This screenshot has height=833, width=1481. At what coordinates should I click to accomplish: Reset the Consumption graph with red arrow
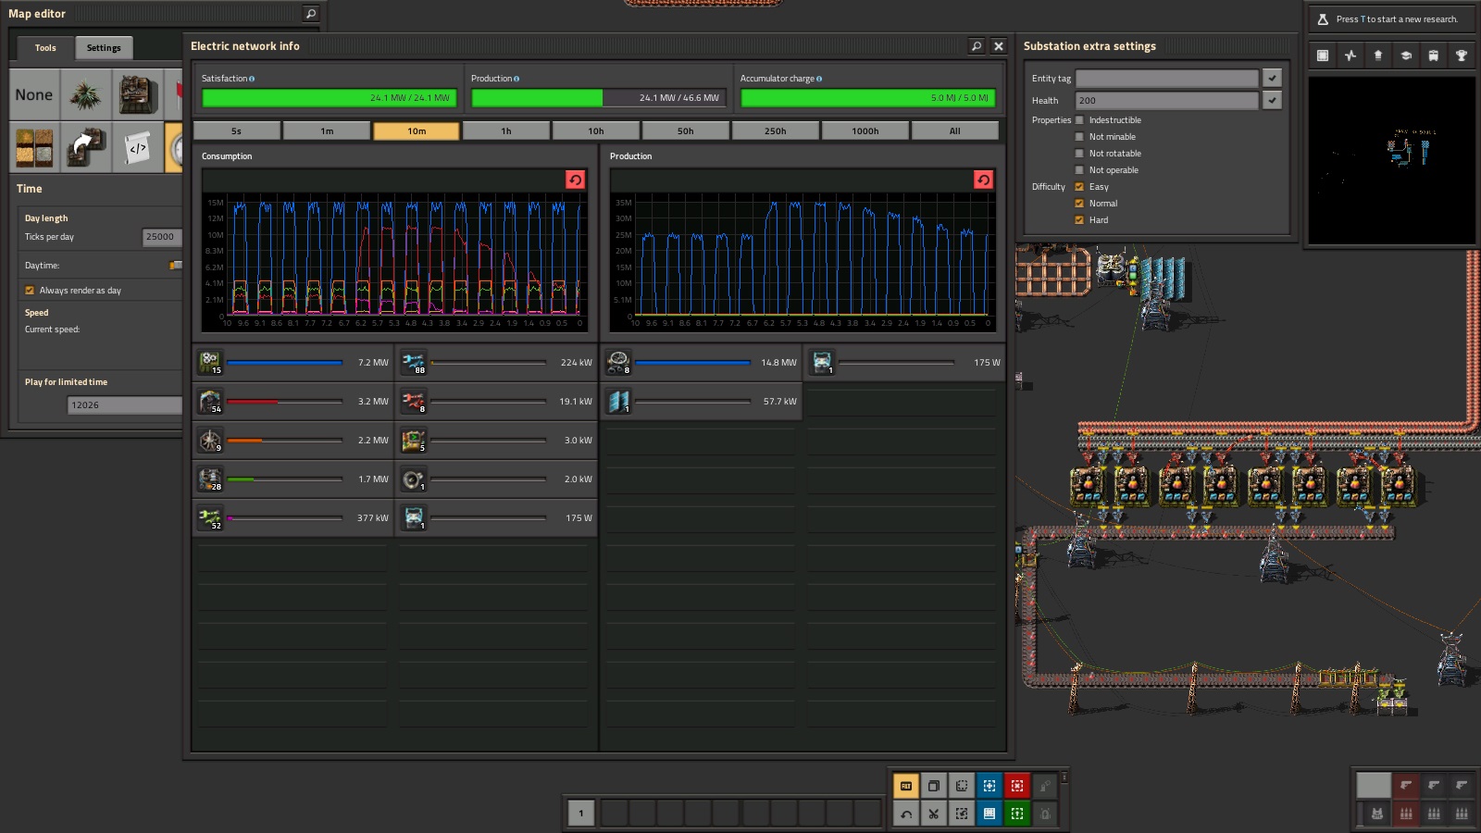[x=575, y=180]
